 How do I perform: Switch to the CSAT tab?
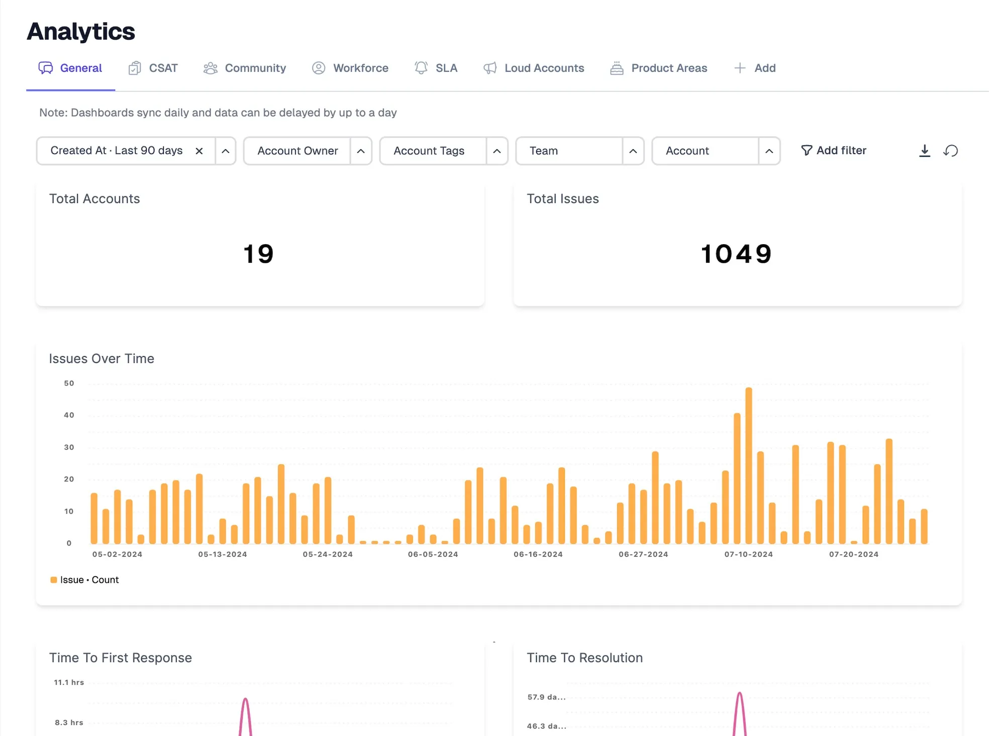tap(153, 68)
